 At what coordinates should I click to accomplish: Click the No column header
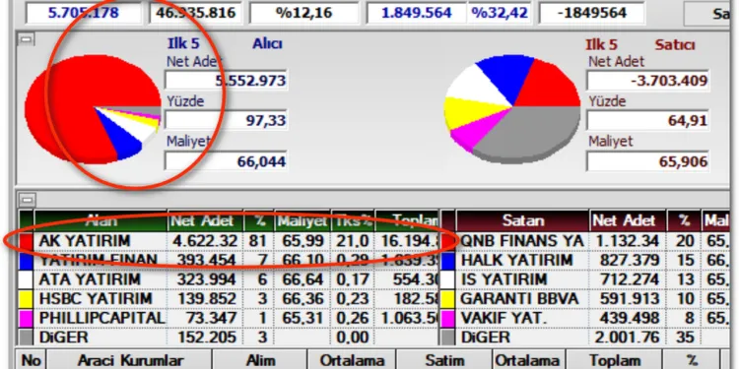(31, 360)
